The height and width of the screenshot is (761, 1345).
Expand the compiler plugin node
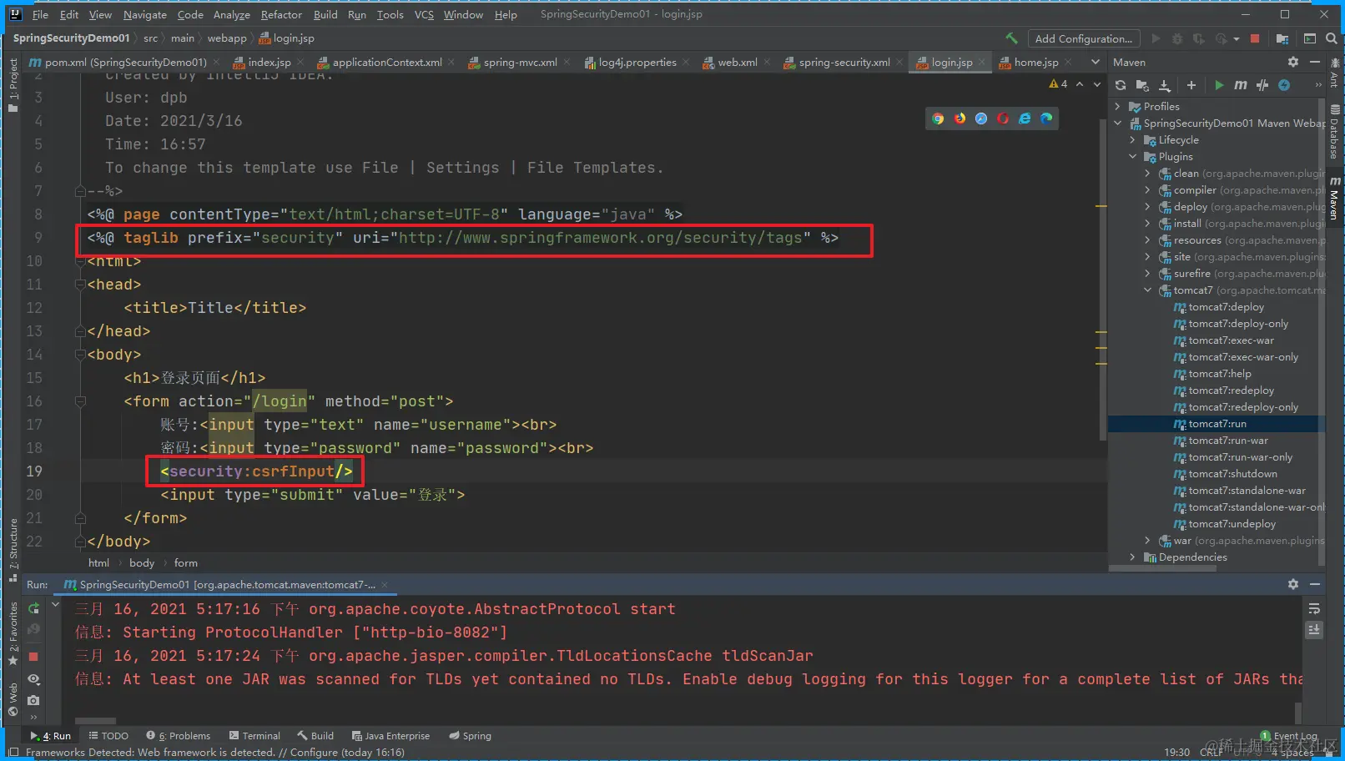click(1148, 190)
